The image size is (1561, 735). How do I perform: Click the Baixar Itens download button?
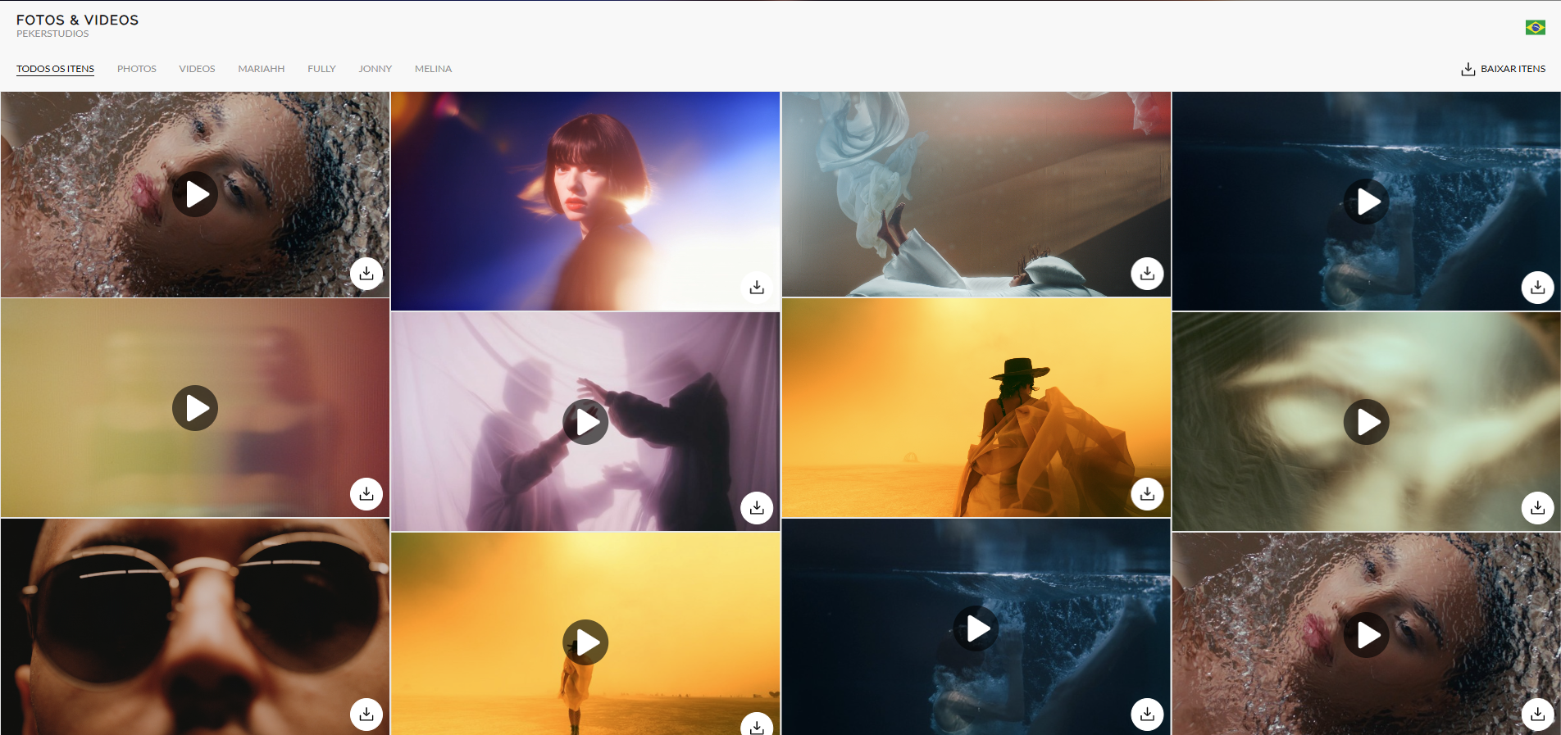[1503, 69]
